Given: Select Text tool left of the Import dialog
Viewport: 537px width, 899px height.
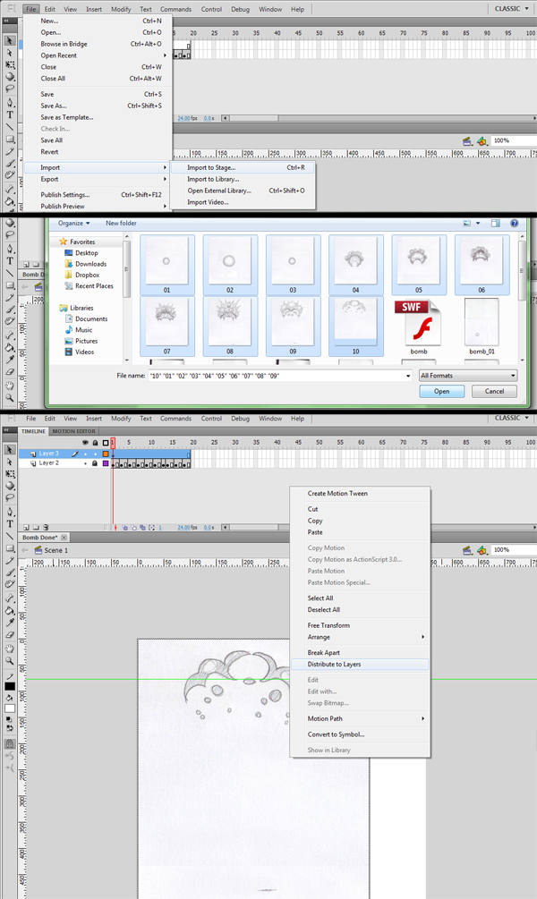Looking at the screenshot, I should tap(10, 261).
